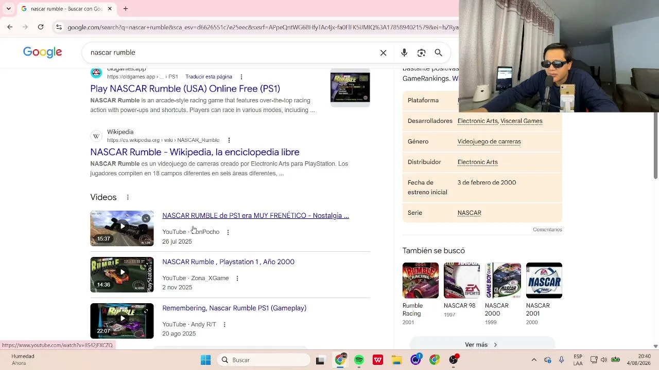
Task: Reload the Google search page
Action: point(41,27)
